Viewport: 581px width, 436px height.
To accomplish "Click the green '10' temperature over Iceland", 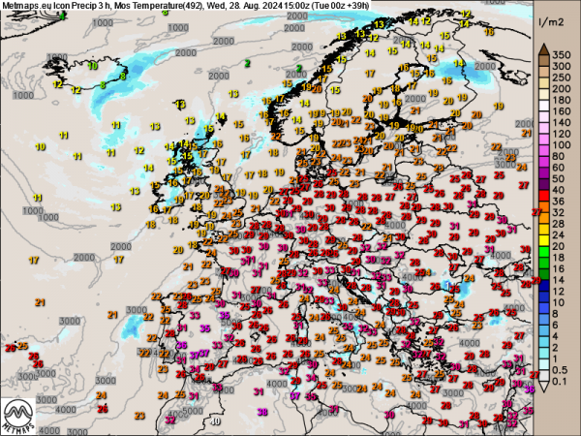I will point(93,66).
